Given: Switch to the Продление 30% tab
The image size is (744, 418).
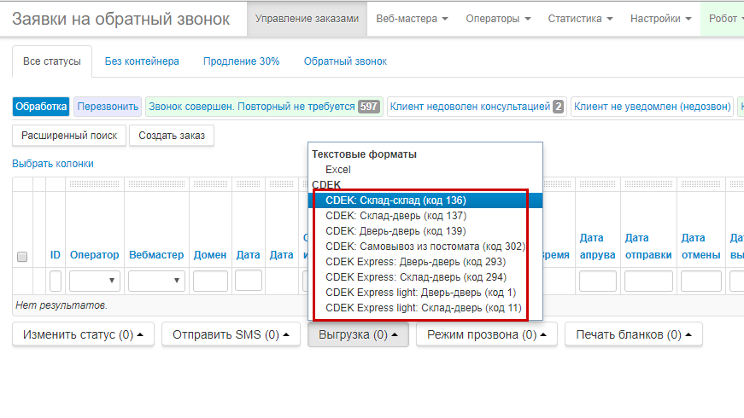Looking at the screenshot, I should [241, 61].
